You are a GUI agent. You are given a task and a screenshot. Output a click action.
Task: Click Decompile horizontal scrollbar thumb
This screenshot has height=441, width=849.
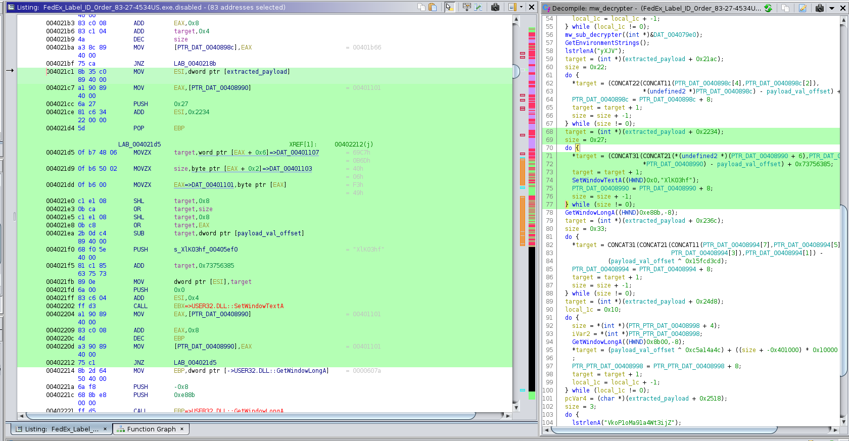tap(664, 430)
